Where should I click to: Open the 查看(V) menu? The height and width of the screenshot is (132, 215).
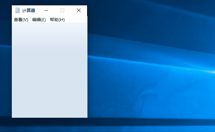click(x=21, y=20)
